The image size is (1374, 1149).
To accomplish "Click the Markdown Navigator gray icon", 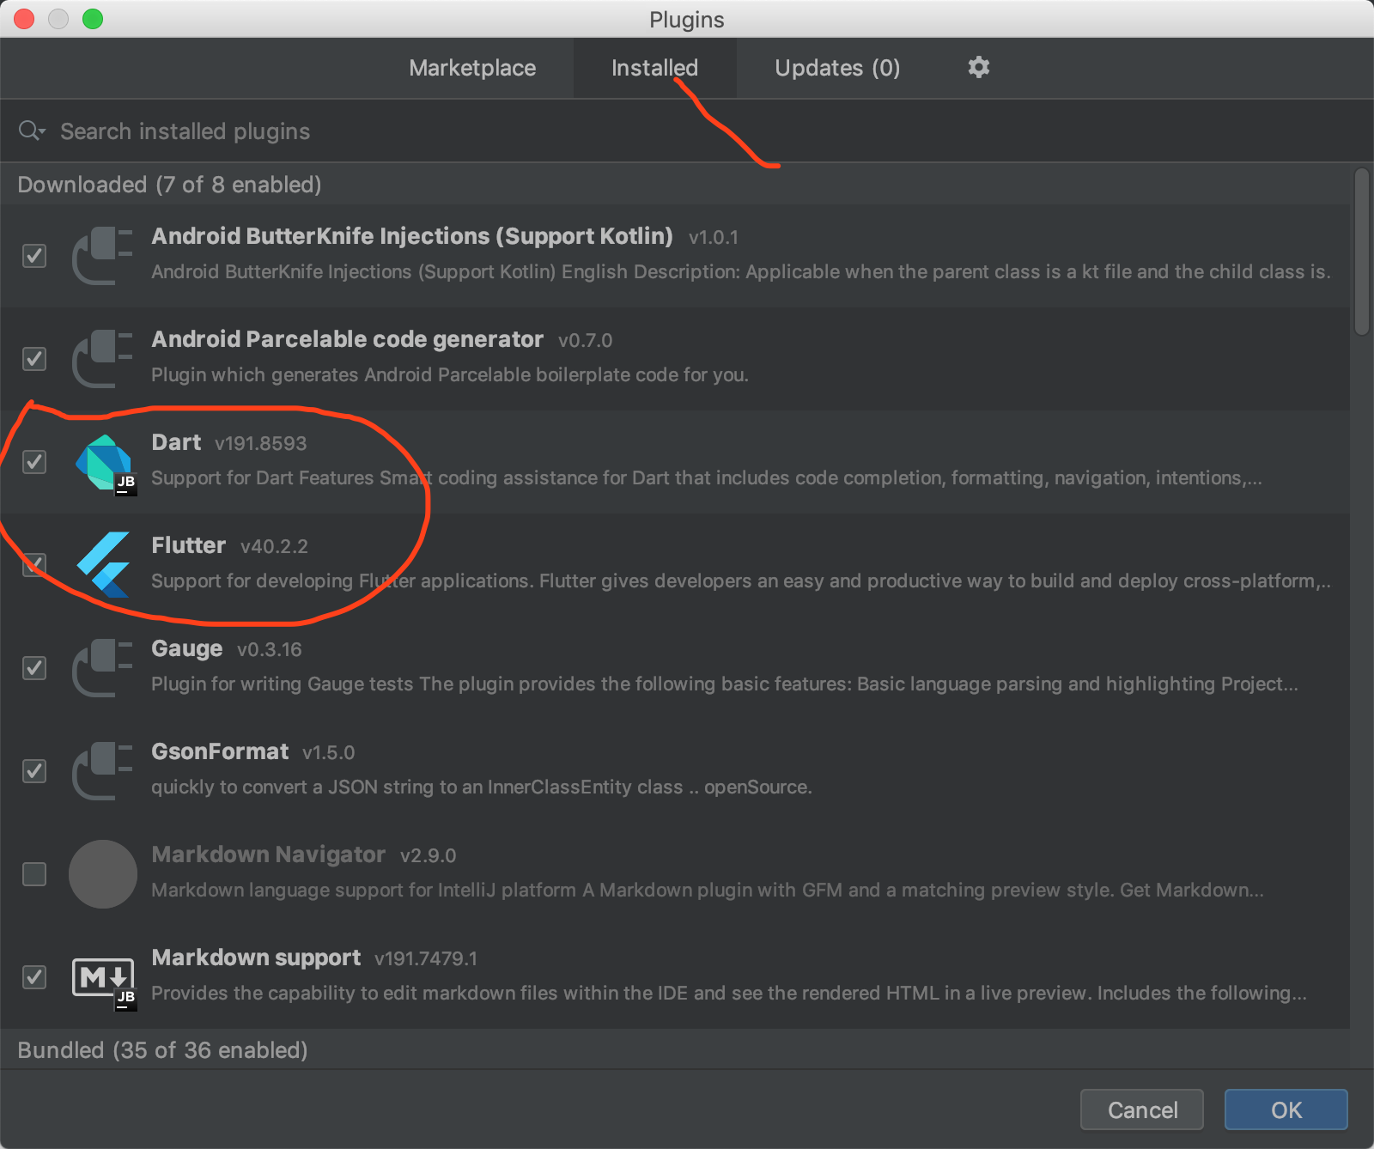I will point(103,874).
